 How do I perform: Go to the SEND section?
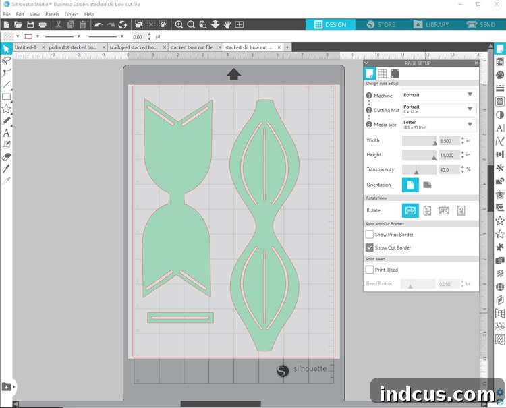click(x=480, y=24)
